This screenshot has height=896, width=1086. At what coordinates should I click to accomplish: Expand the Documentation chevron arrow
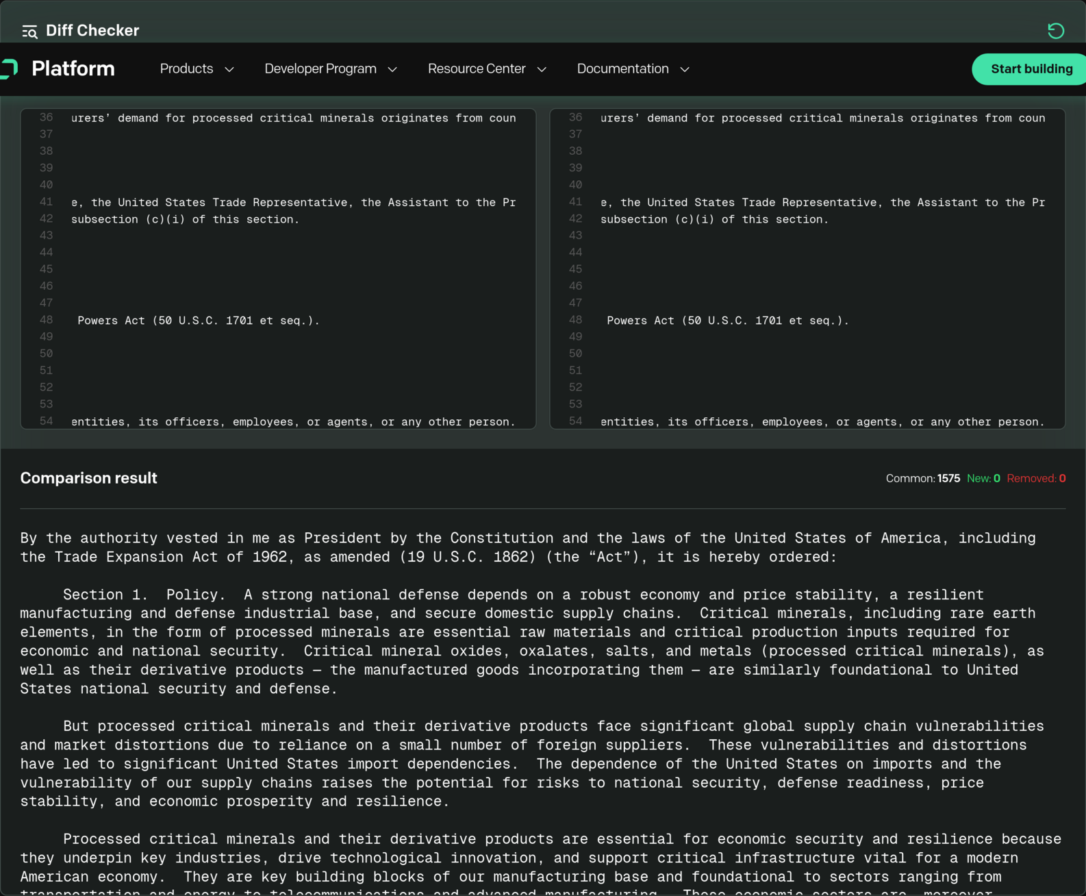click(684, 70)
